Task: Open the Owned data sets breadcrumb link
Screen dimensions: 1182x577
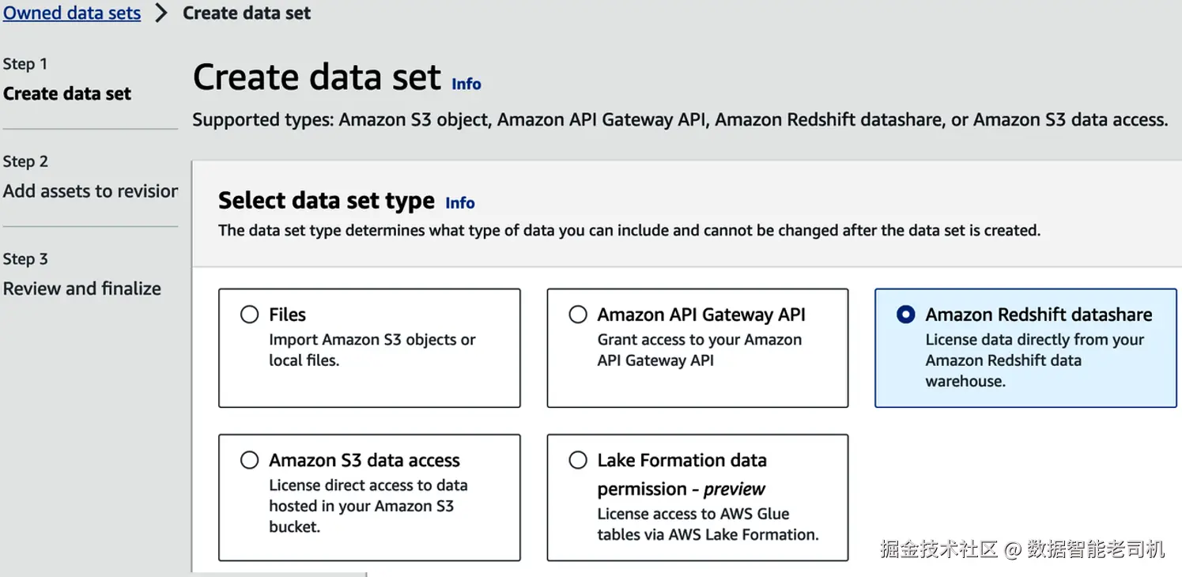Action: coord(72,13)
